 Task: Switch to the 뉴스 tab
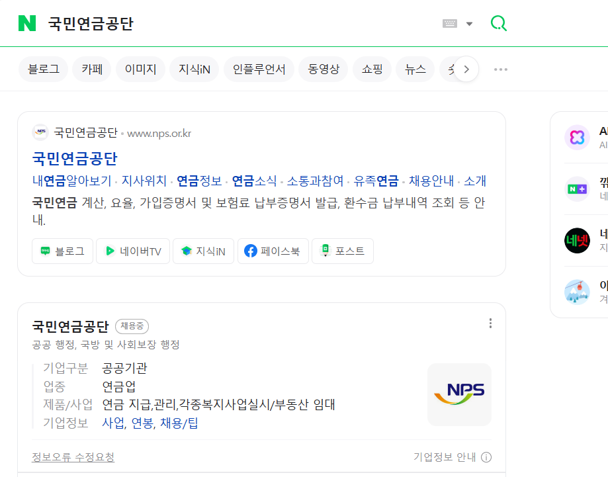pyautogui.click(x=415, y=69)
